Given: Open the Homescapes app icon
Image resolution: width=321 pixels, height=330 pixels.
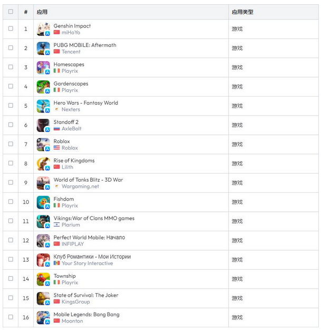Looking at the screenshot, I should (x=43, y=68).
